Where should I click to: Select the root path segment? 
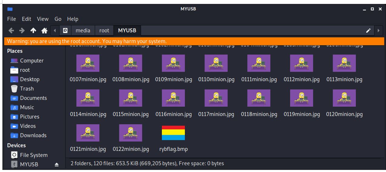point(104,31)
